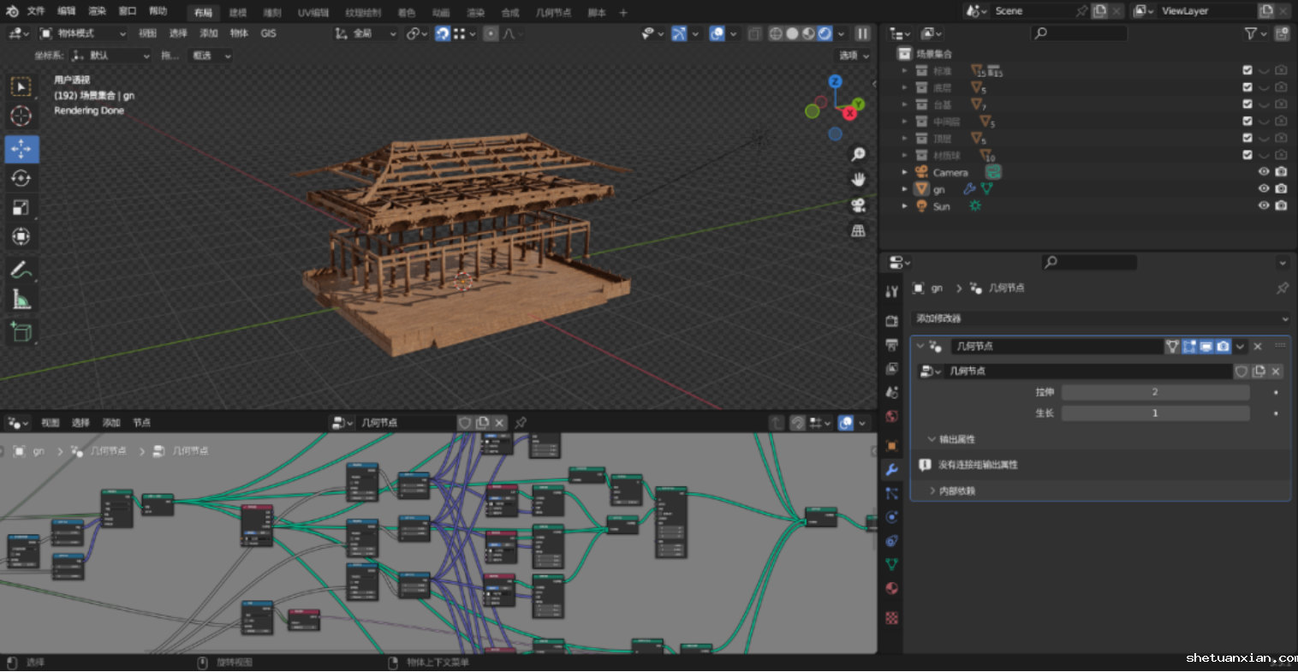Toggle perspective/orthographic grid icon in viewport
The image size is (1298, 672).
[858, 231]
